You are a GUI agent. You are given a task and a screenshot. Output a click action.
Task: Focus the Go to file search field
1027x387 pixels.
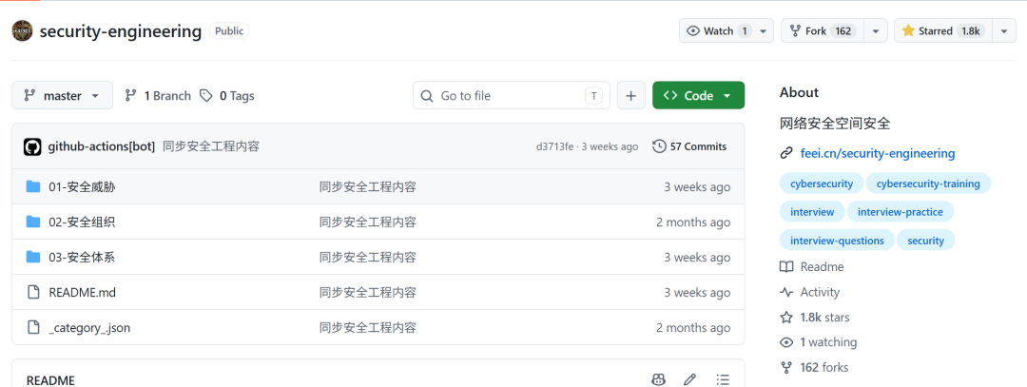click(x=511, y=96)
